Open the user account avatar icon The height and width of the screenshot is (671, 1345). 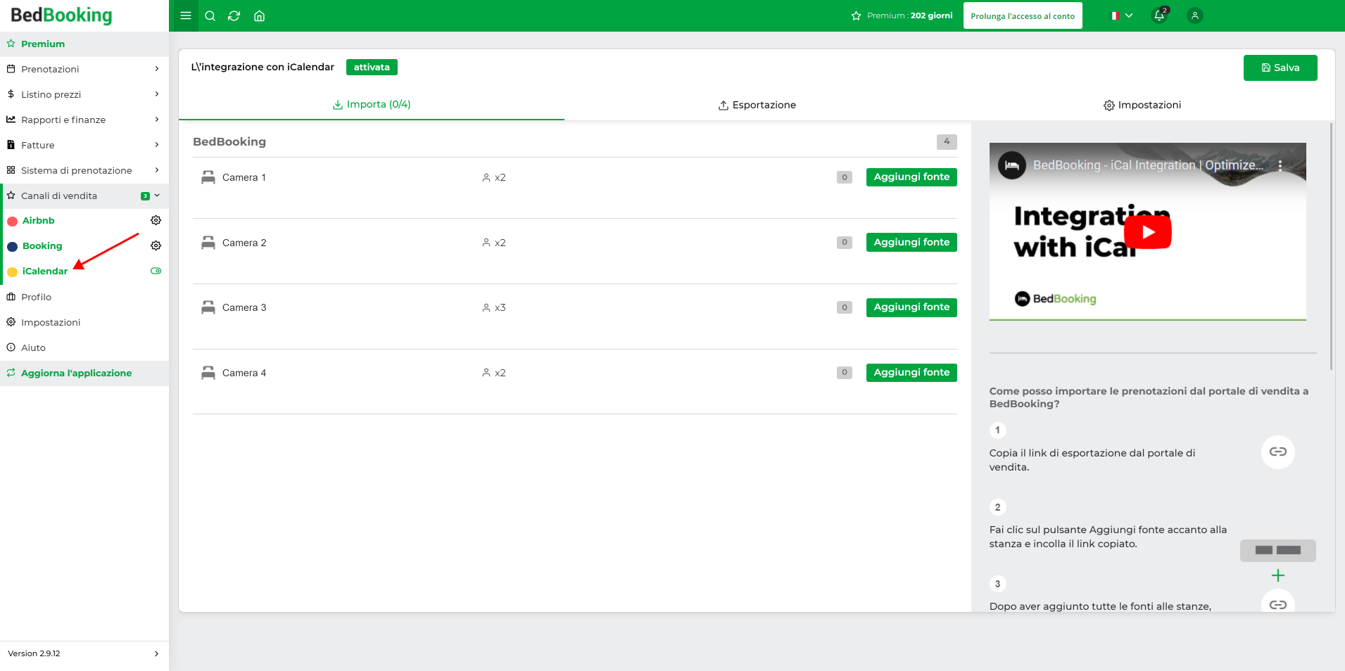pos(1194,15)
